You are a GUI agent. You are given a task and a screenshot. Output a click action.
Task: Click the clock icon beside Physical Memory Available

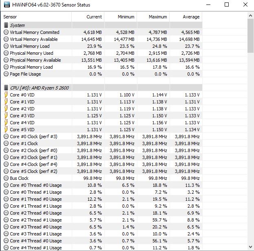click(x=6, y=60)
